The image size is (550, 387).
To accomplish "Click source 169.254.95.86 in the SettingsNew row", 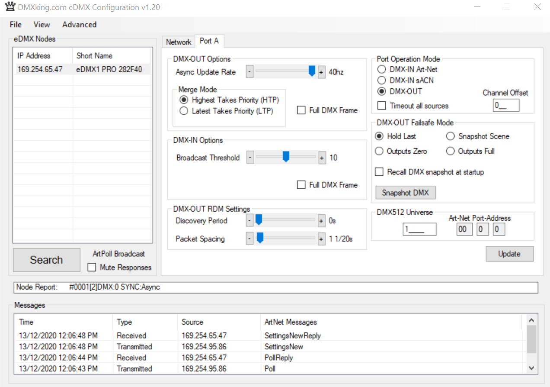I will point(204,347).
